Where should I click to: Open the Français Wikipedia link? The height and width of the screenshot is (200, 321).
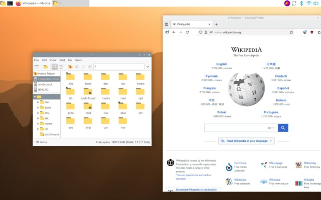click(x=209, y=88)
